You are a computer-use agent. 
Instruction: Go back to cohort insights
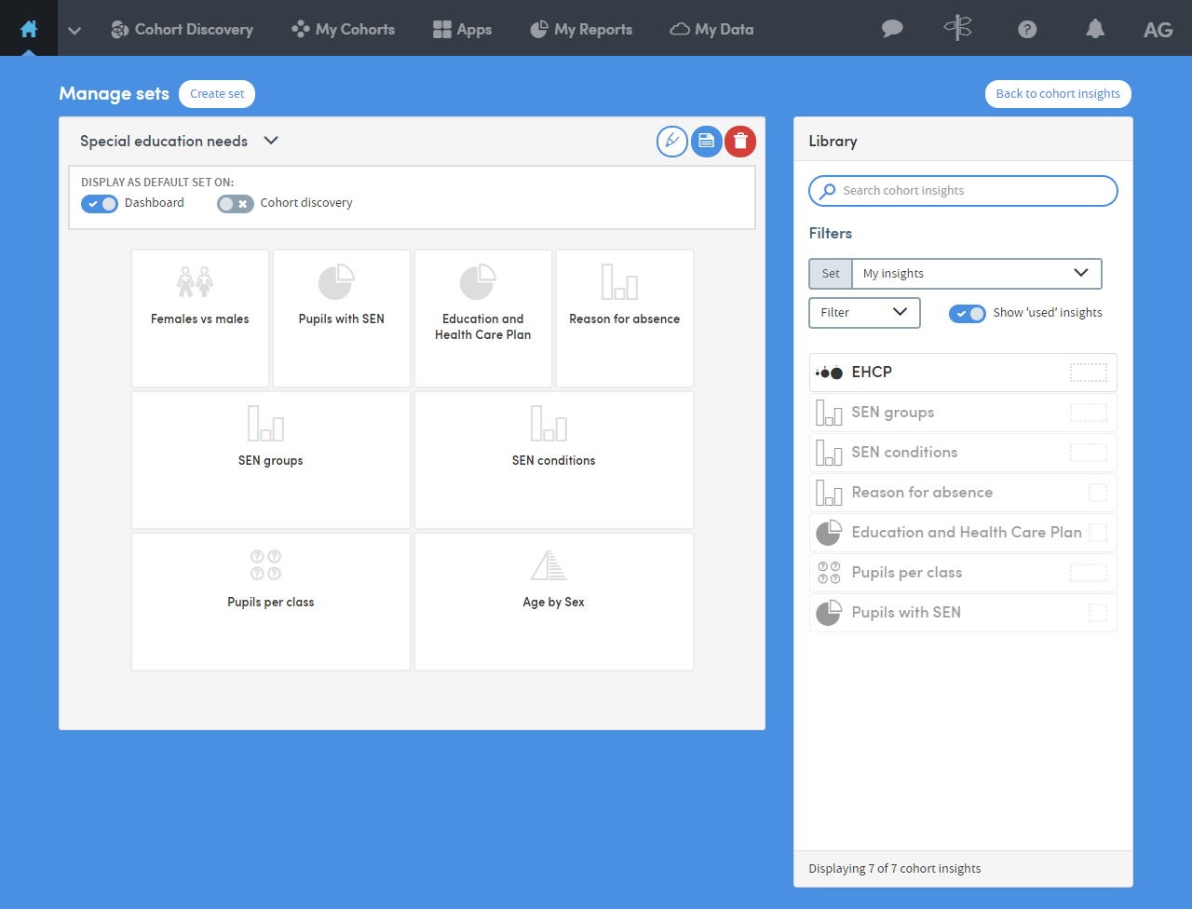(x=1059, y=94)
